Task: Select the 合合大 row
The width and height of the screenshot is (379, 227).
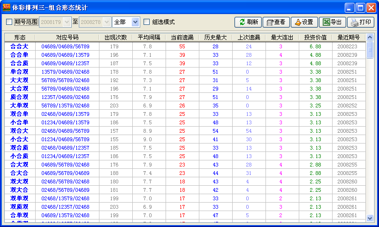Action: [x=19, y=46]
